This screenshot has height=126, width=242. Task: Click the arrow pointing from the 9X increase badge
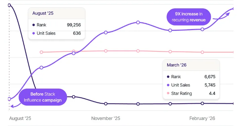click(221, 16)
